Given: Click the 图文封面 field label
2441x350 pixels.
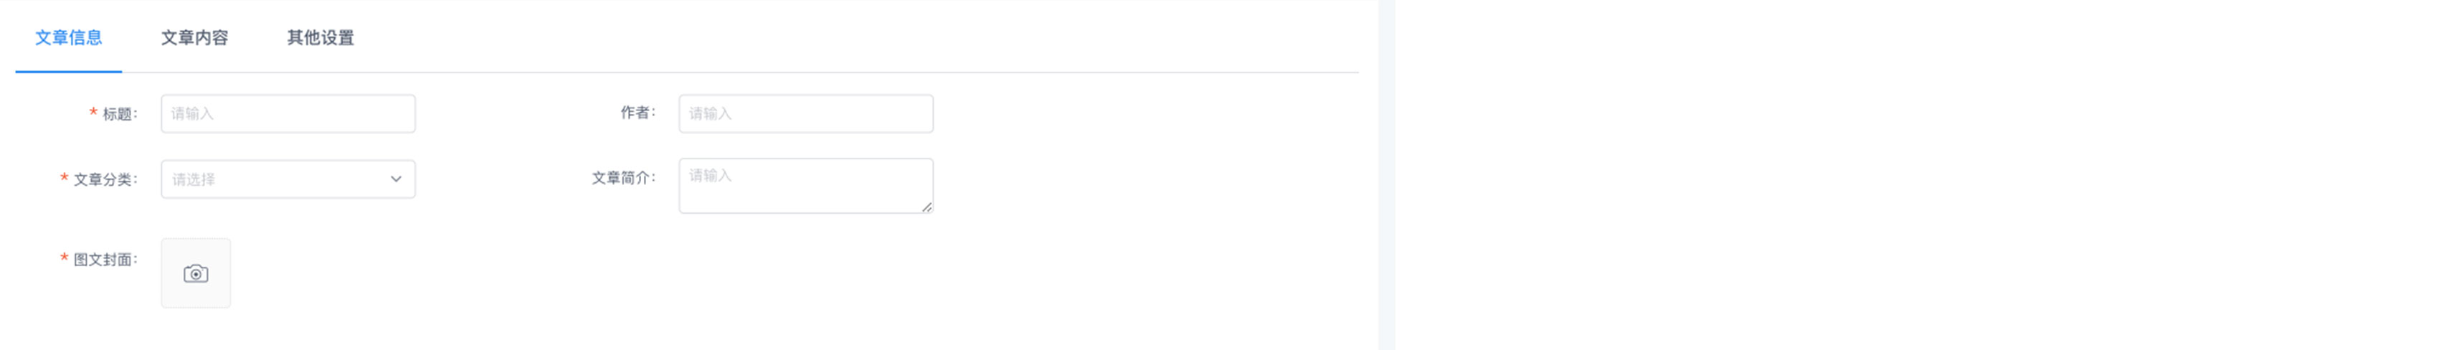Looking at the screenshot, I should pos(105,260).
